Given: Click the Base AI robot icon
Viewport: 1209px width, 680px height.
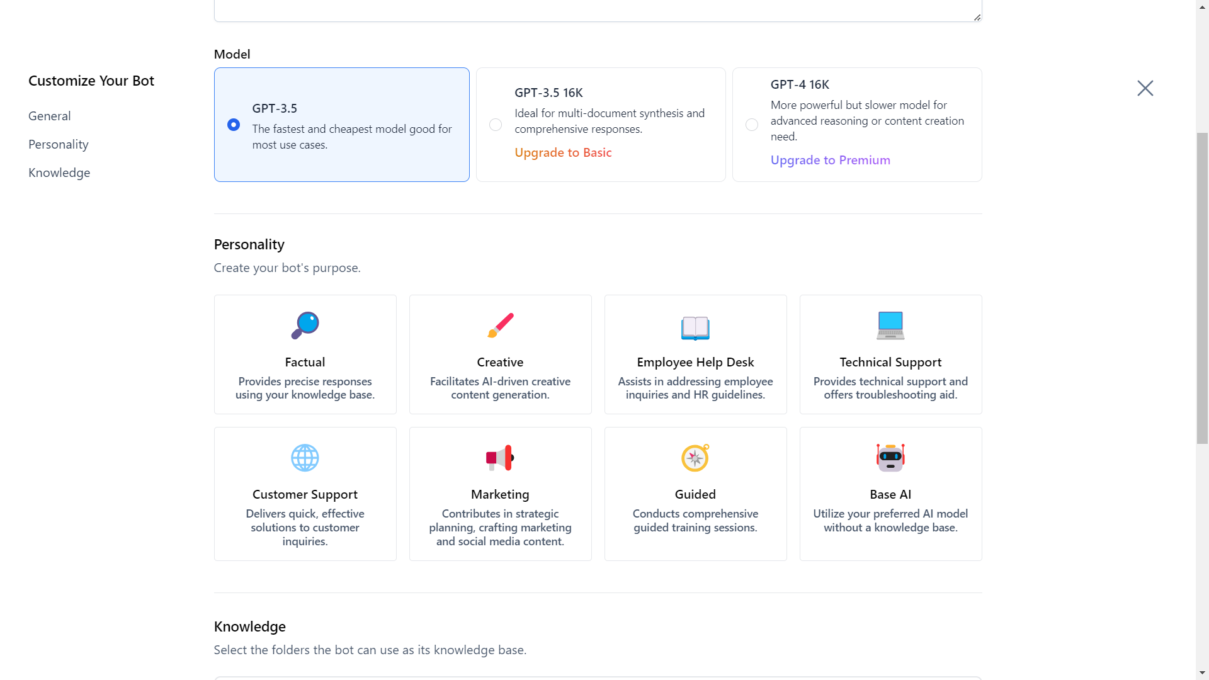Looking at the screenshot, I should coord(890,458).
